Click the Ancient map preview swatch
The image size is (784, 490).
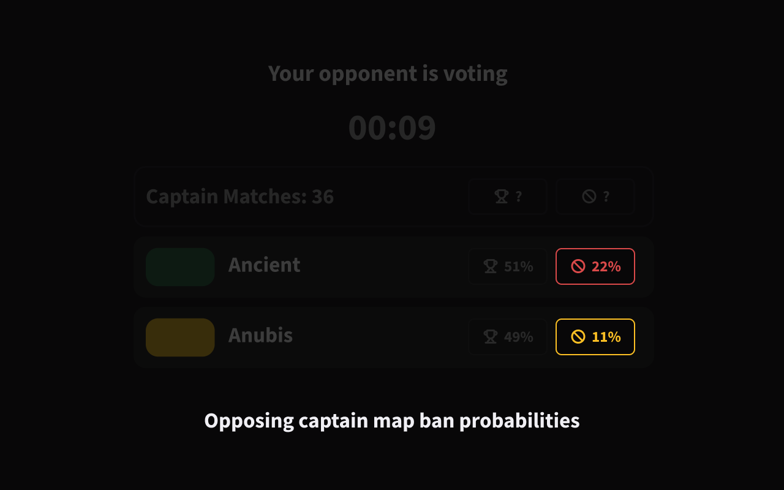[180, 266]
